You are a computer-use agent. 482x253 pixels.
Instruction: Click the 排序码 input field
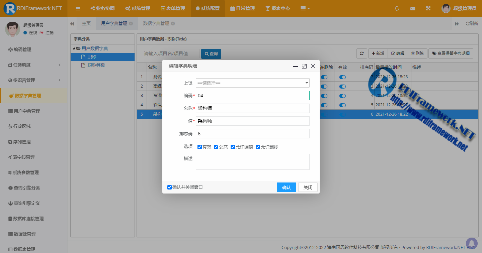[253, 134]
